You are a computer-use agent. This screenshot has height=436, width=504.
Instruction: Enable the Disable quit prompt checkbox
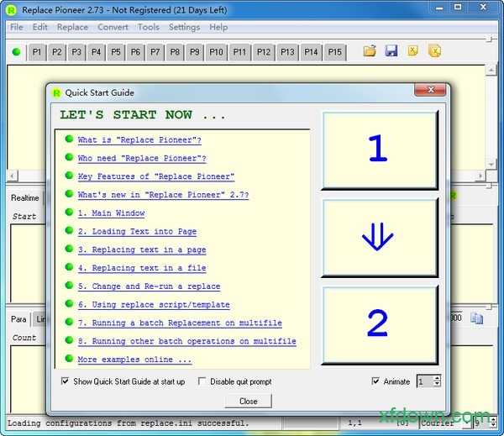[202, 381]
